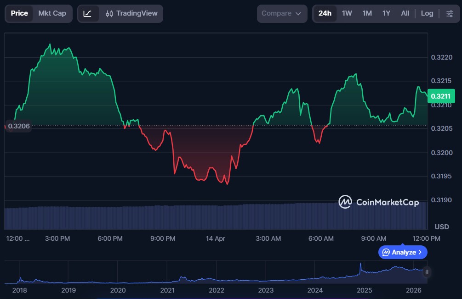Click the green 0.3211 current price tag
Viewport: 462px width, 299px height.
pos(441,97)
